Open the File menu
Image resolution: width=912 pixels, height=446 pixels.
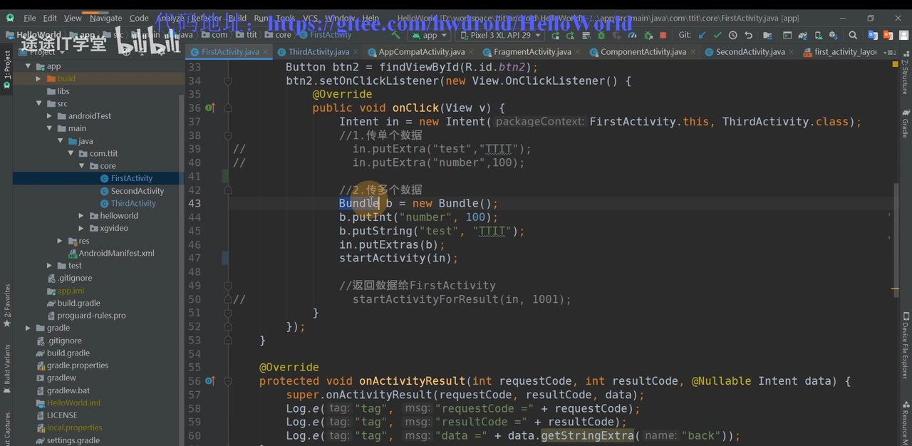29,18
